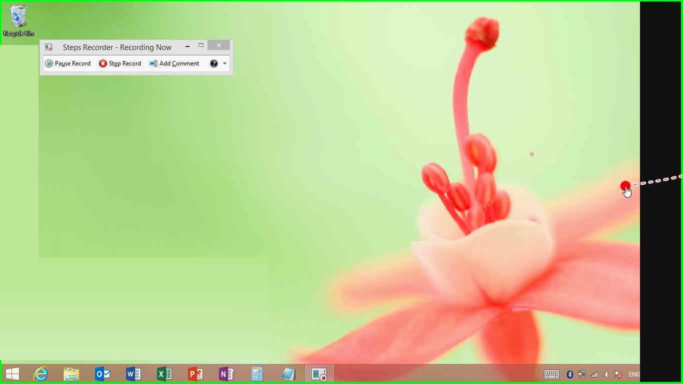The height and width of the screenshot is (384, 683).
Task: Click the power battery tray icon
Action: tap(582, 374)
